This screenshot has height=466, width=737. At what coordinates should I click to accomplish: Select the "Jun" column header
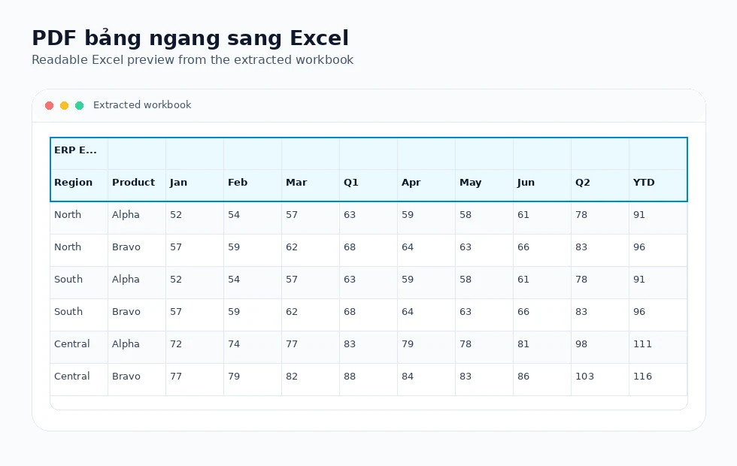pyautogui.click(x=542, y=185)
